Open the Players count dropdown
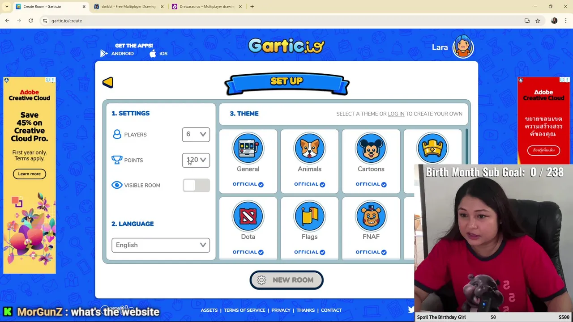This screenshot has height=322, width=573. (196, 135)
